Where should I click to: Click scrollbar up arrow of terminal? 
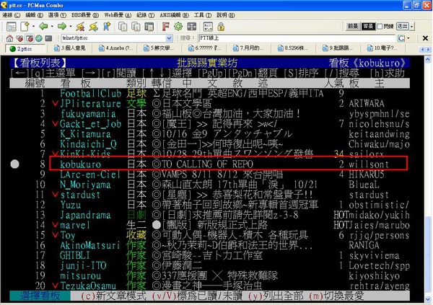click(x=428, y=59)
